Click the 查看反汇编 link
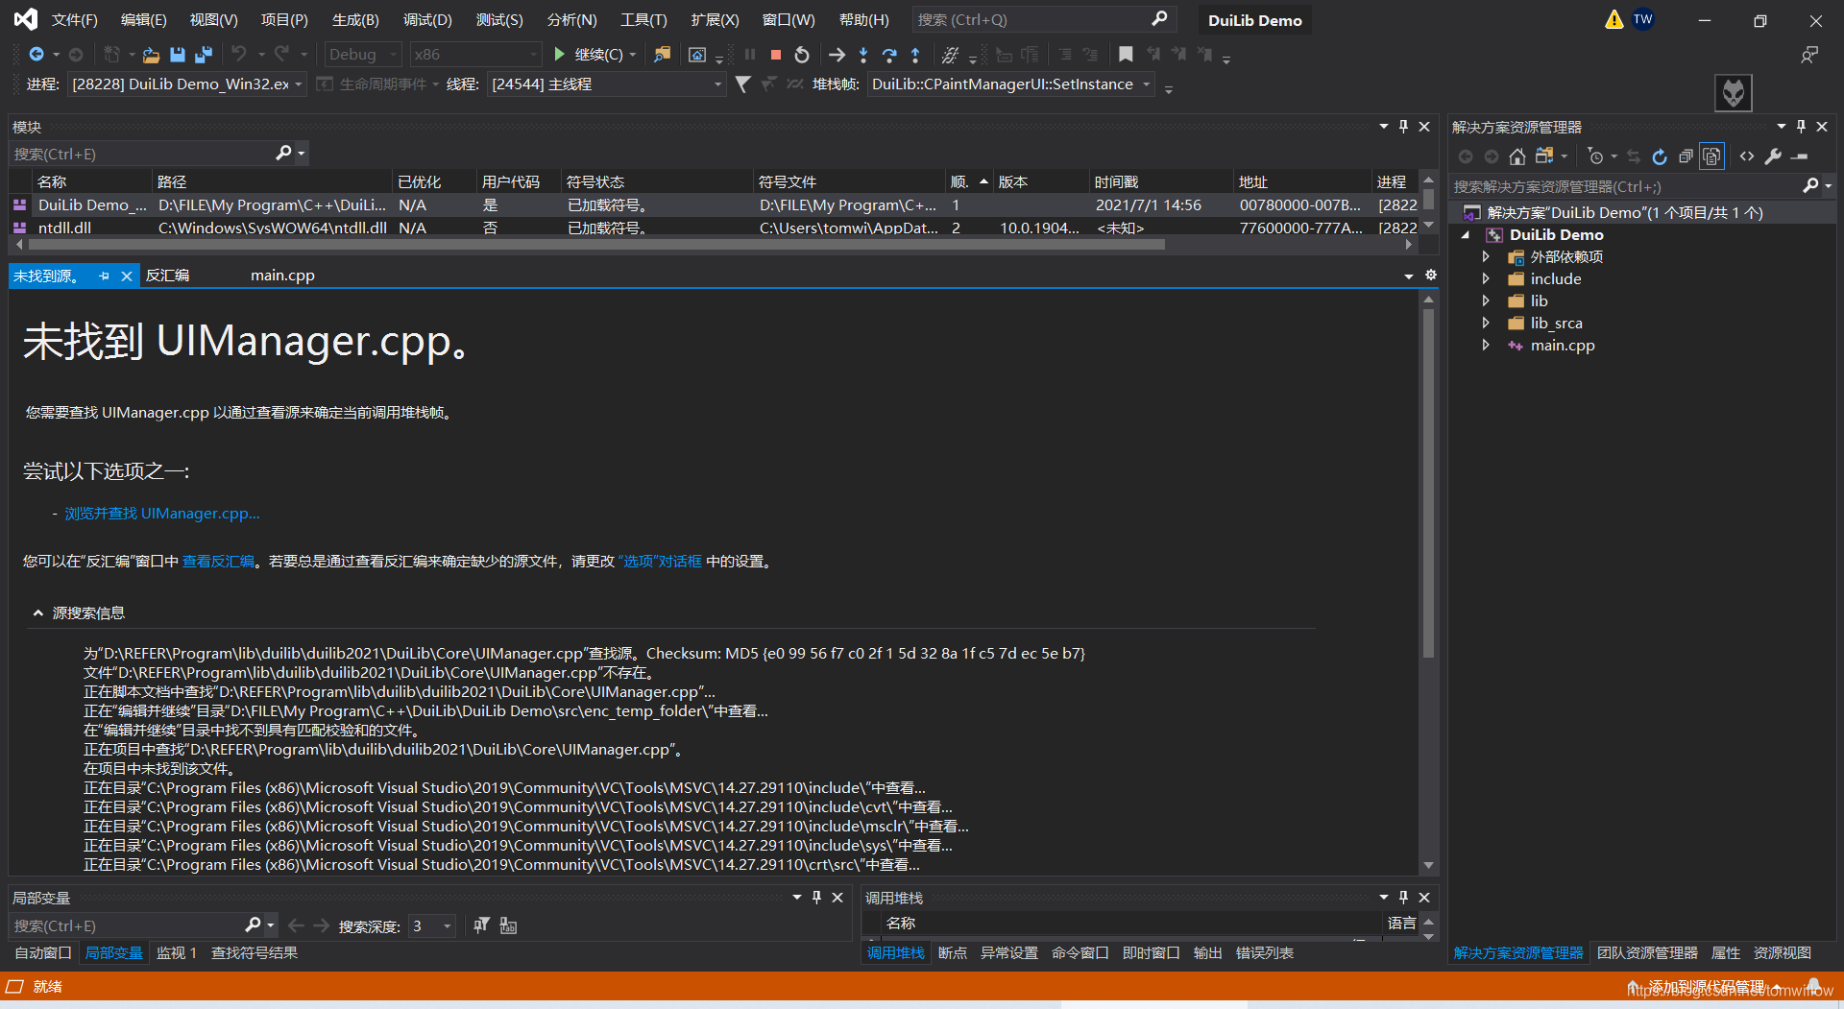 (x=218, y=562)
